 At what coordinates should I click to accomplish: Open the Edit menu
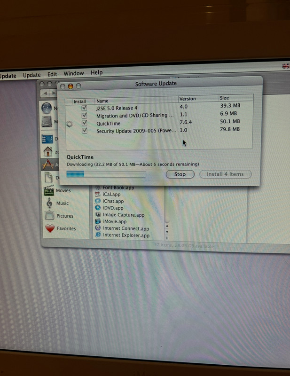point(52,74)
